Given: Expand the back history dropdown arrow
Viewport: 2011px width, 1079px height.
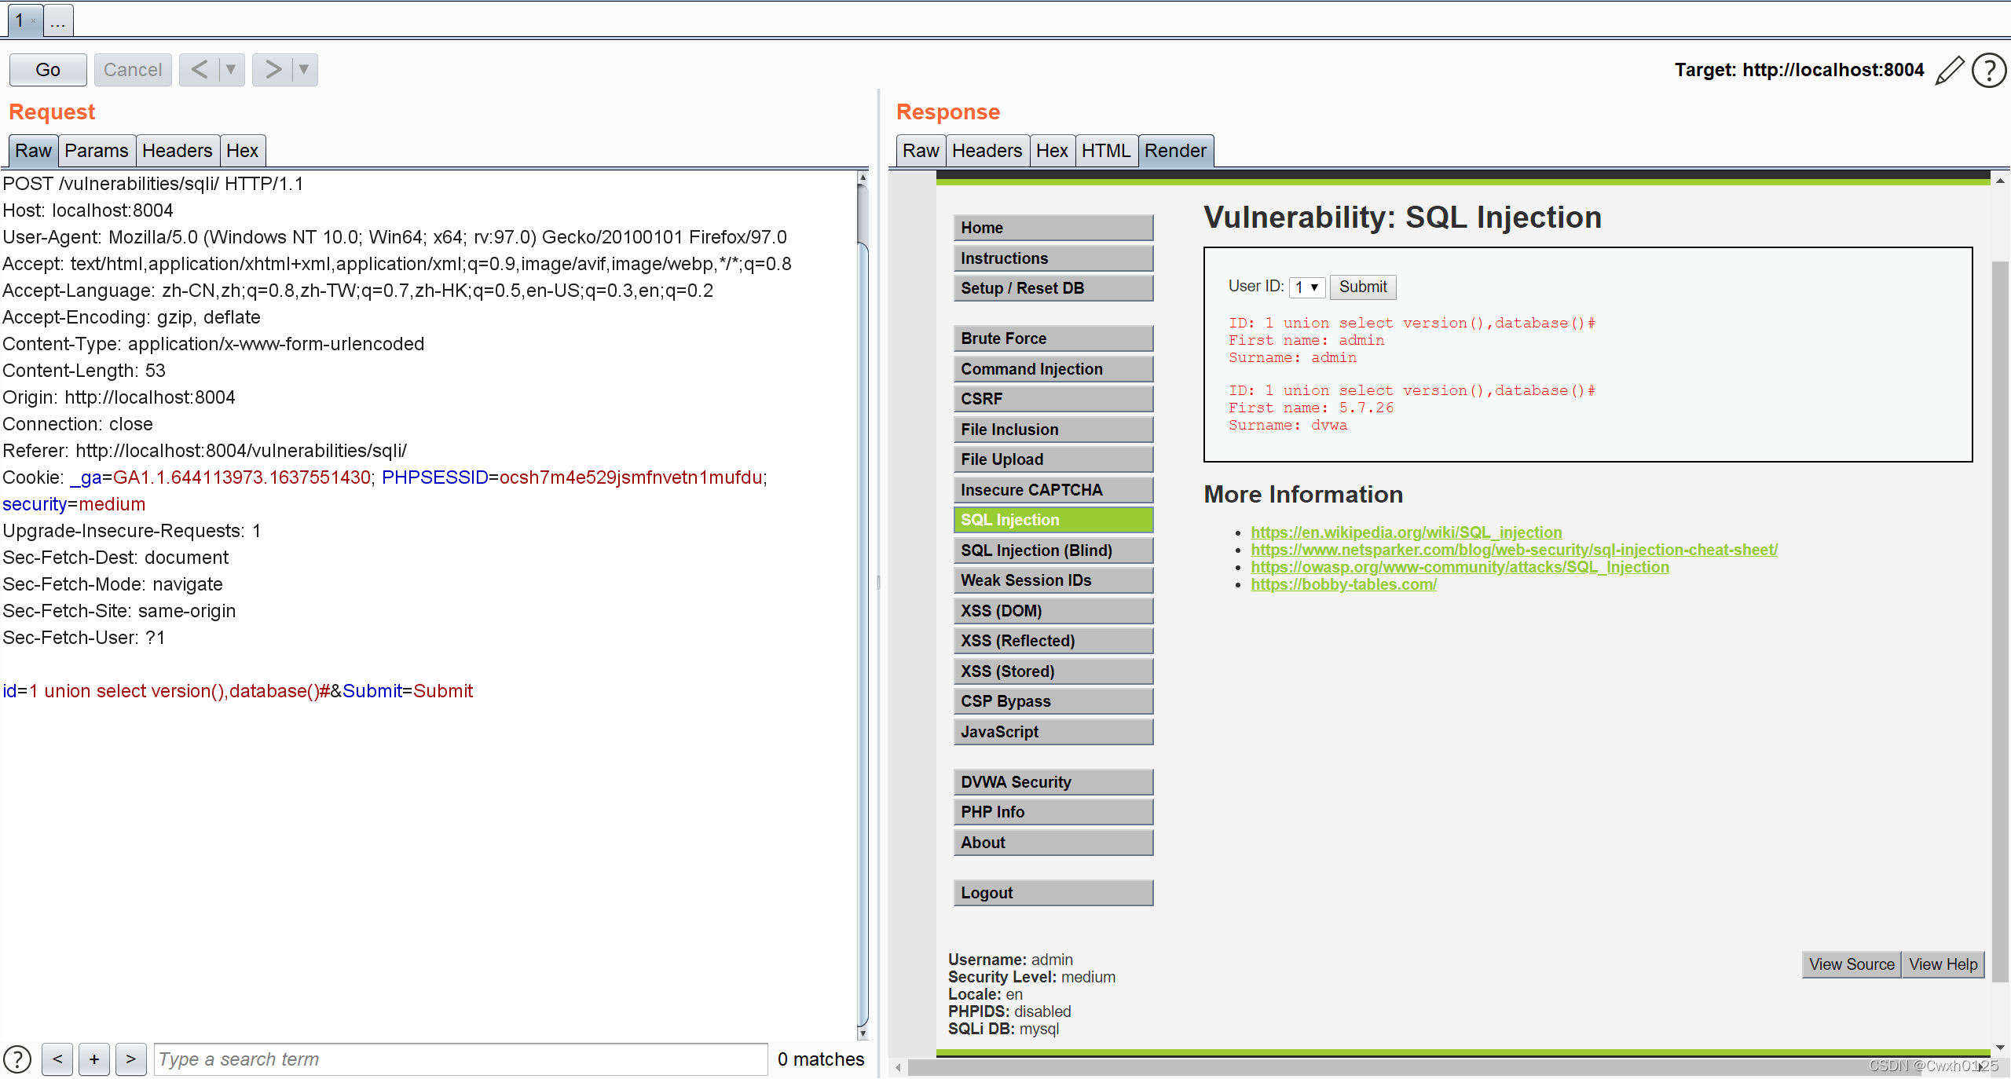Looking at the screenshot, I should pos(231,70).
